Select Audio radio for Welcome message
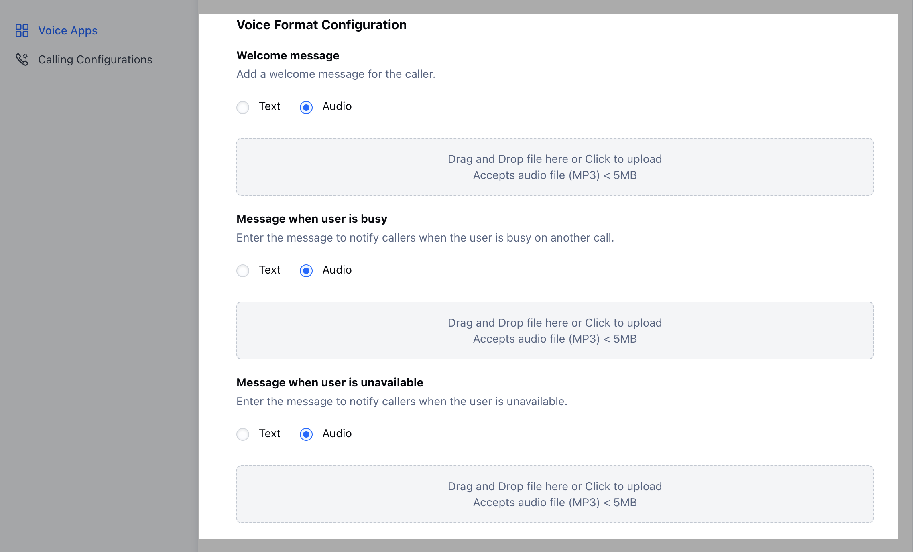Image resolution: width=913 pixels, height=552 pixels. pos(306,107)
